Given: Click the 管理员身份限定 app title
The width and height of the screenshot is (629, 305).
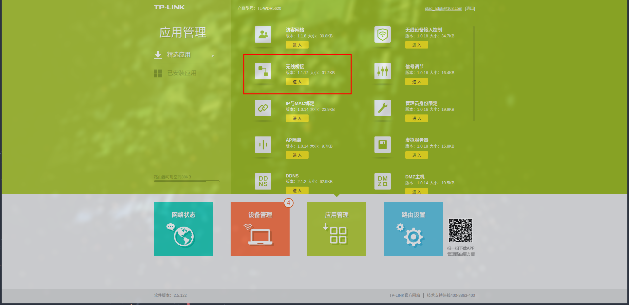Looking at the screenshot, I should [x=421, y=103].
